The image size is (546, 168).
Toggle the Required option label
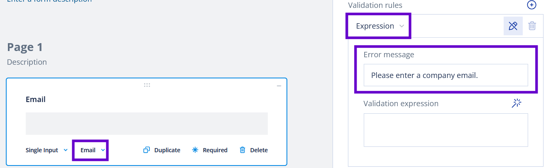point(215,150)
